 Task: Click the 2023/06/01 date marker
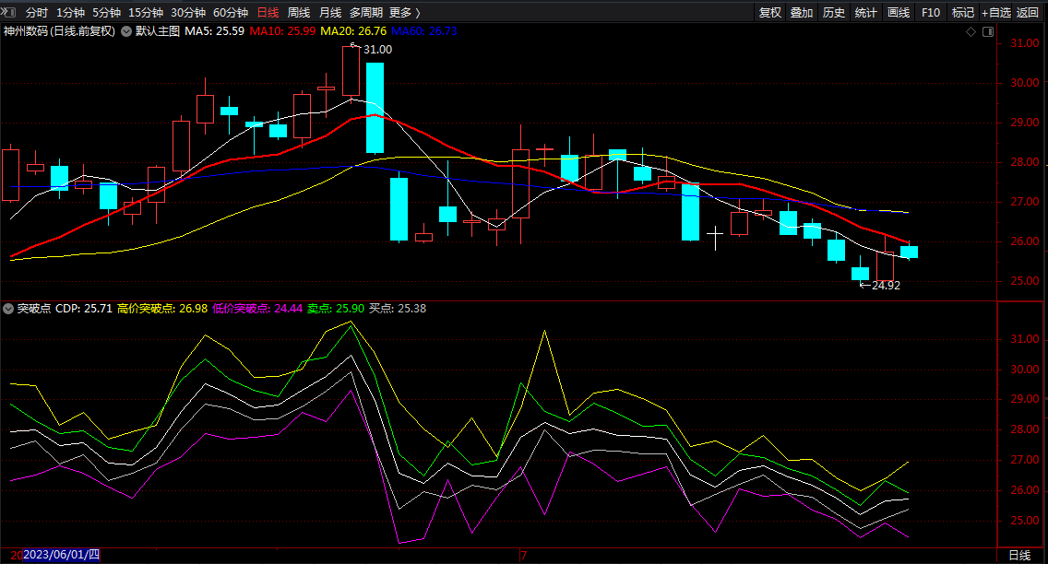pos(62,555)
